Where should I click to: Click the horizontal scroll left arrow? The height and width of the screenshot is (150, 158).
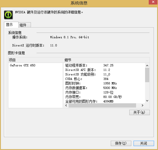click(66, 106)
